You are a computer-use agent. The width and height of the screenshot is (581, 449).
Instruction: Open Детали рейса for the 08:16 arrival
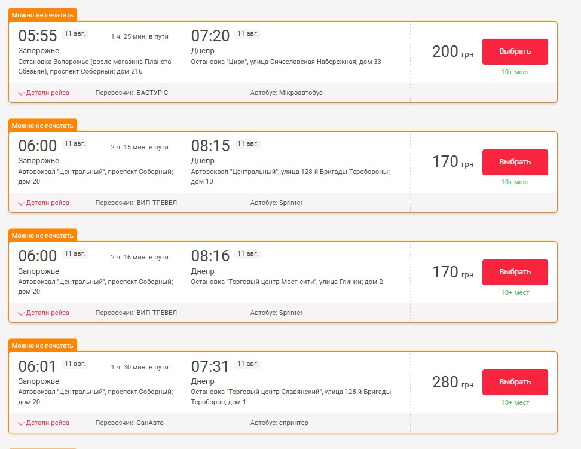(44, 313)
